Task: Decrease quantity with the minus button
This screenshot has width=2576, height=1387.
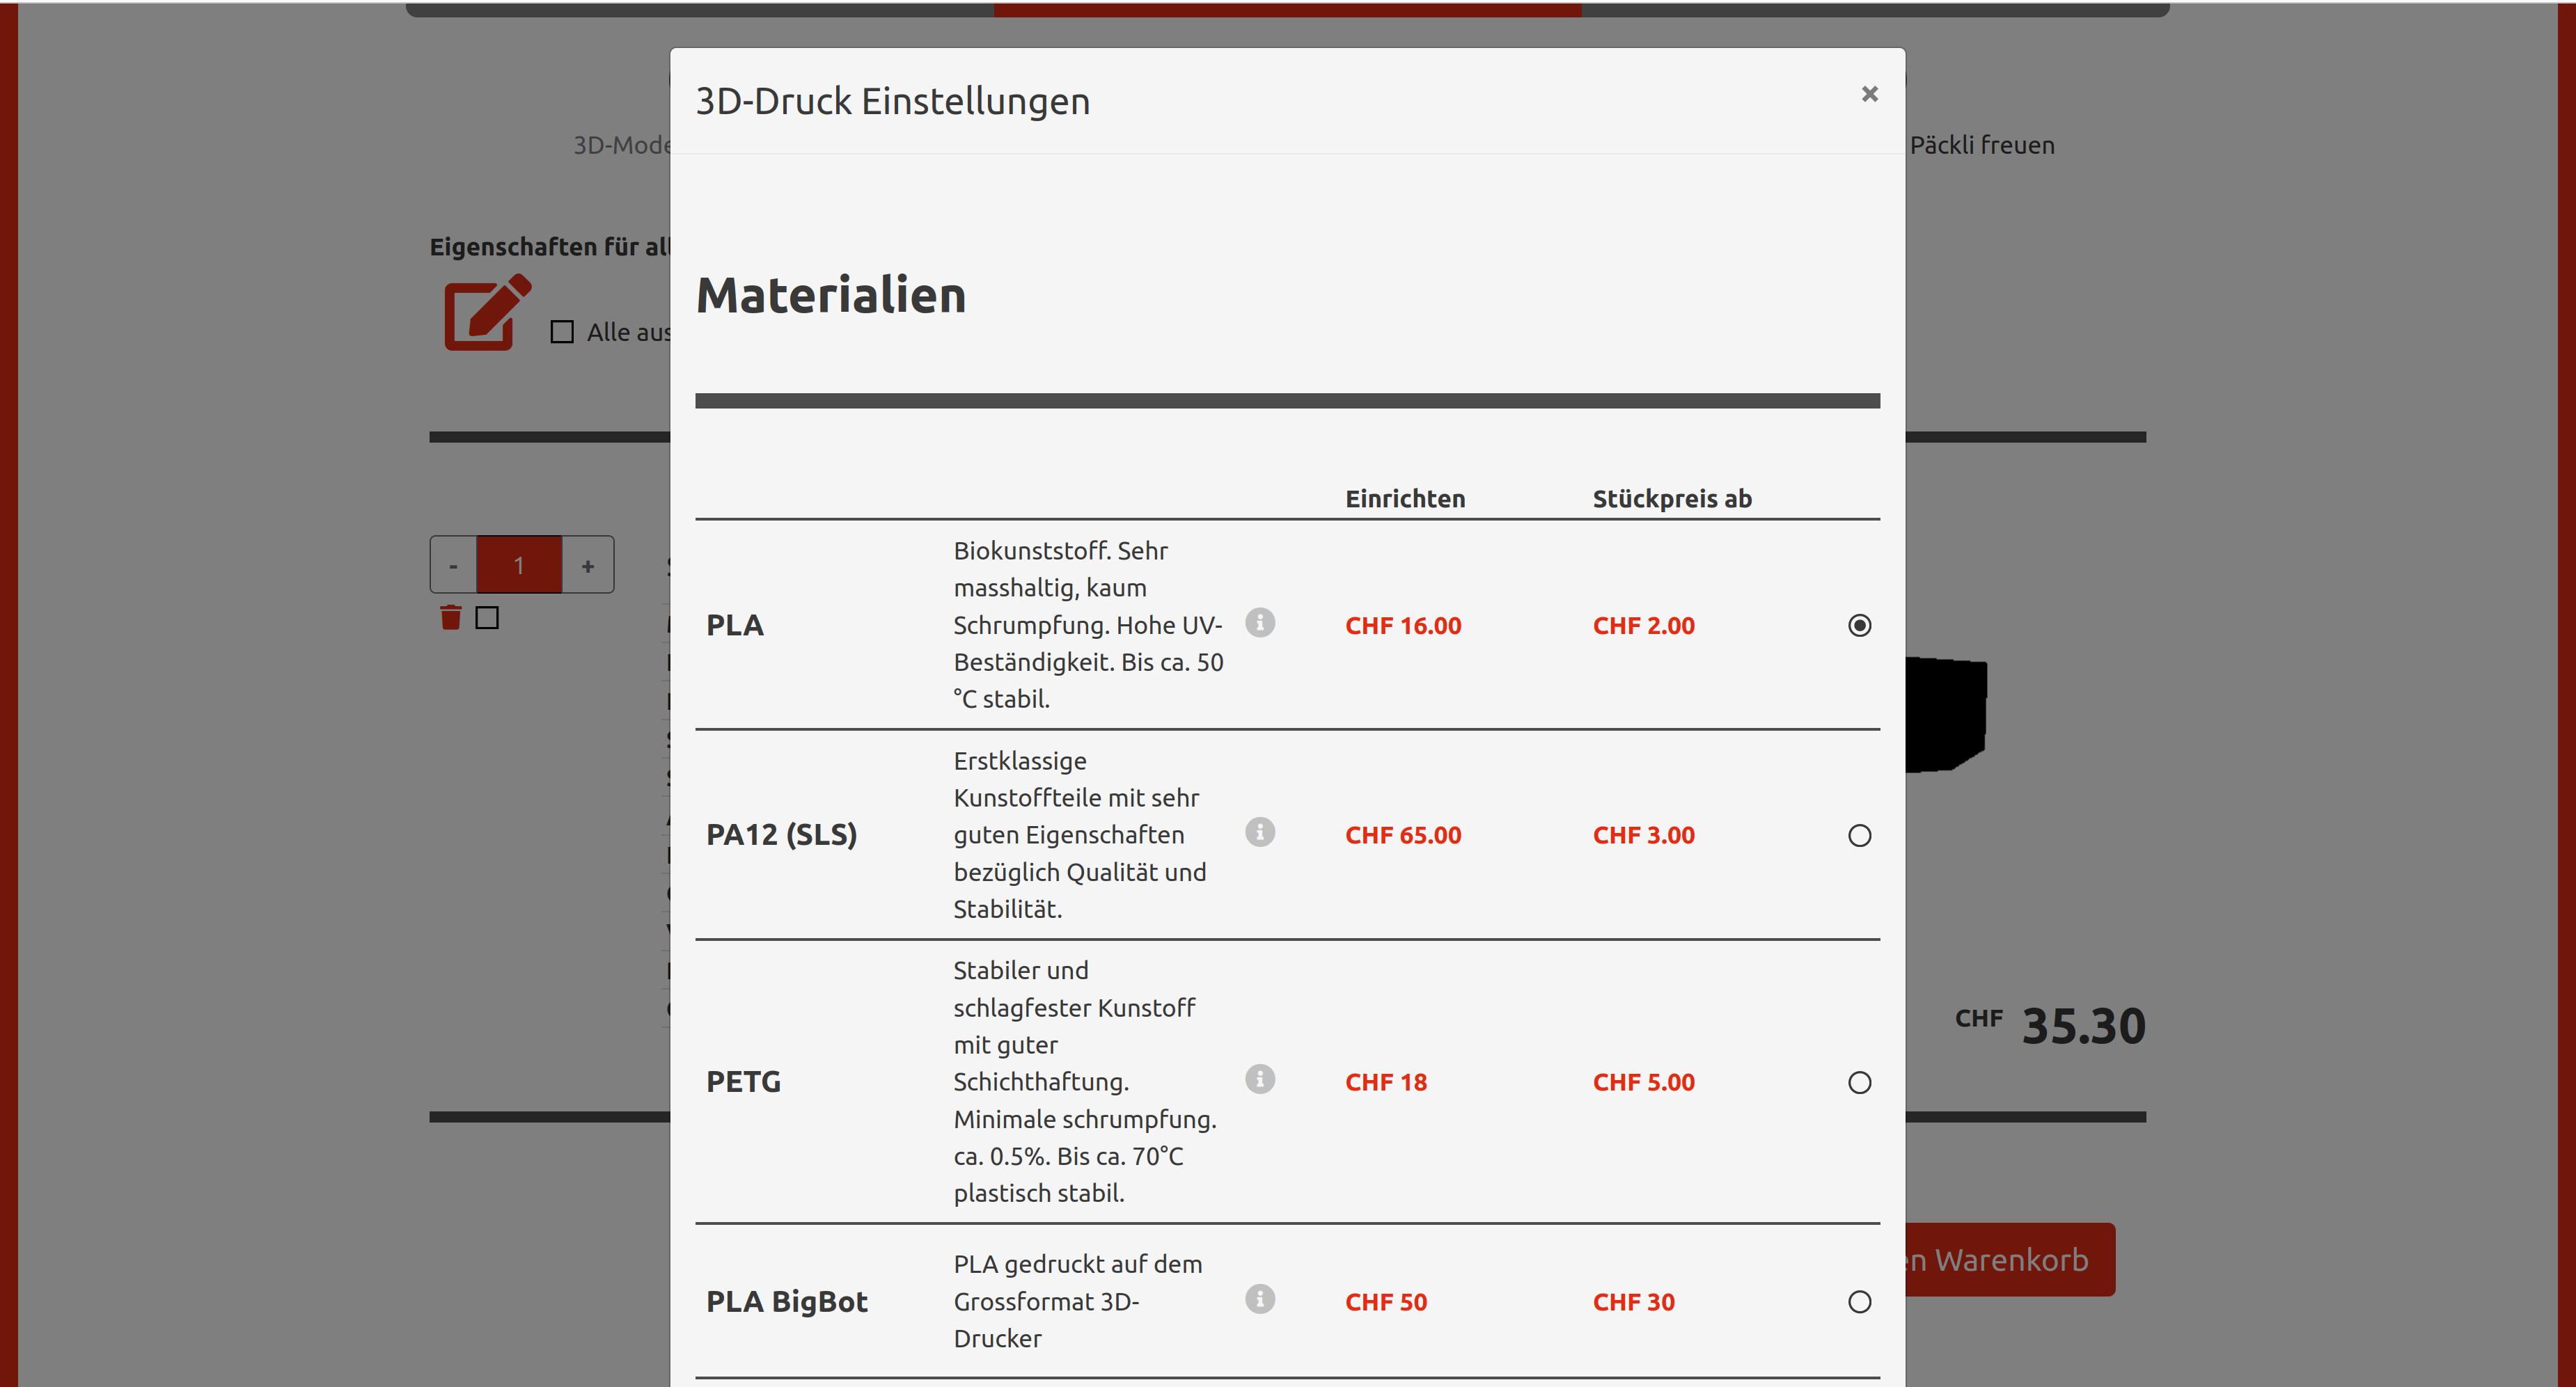Action: click(453, 566)
